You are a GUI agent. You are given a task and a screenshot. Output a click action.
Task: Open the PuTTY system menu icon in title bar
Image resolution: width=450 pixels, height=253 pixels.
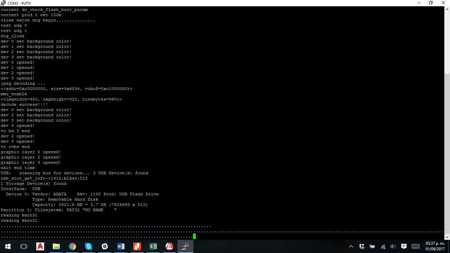[x=3, y=3]
